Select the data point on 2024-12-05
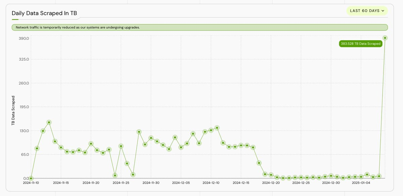The image size is (403, 196). [x=181, y=147]
